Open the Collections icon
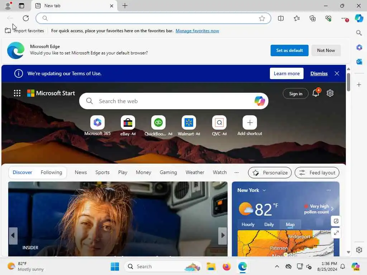Viewport: 367px width, 275px height. pos(313,18)
